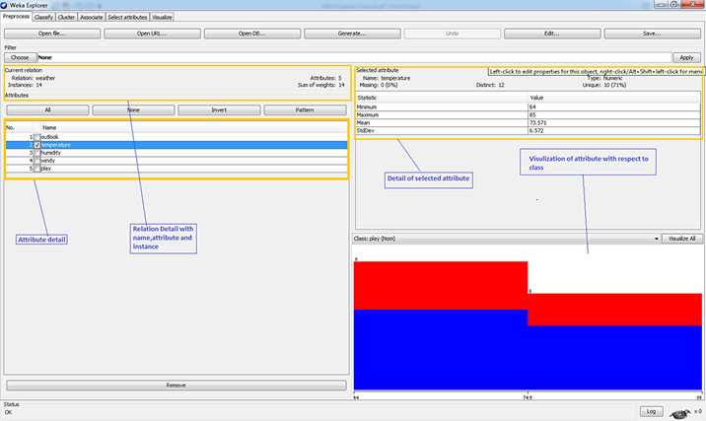Click the Value column header

click(x=613, y=98)
